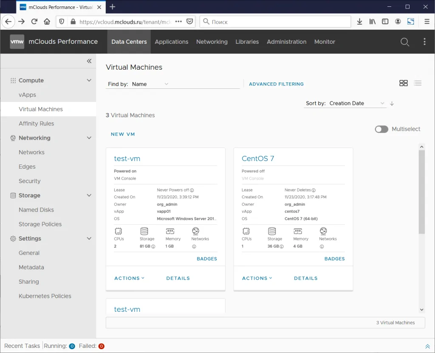The image size is (435, 353).
Task: Open browser downloads
Action: (359, 21)
